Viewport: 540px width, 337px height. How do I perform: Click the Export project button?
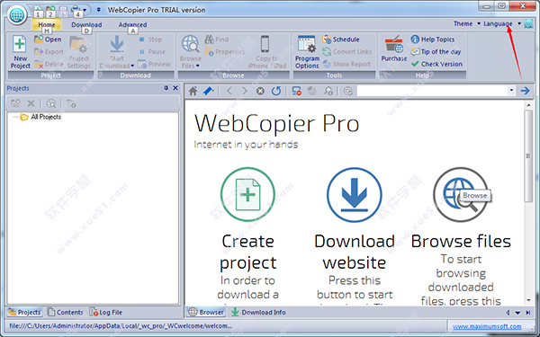click(49, 52)
